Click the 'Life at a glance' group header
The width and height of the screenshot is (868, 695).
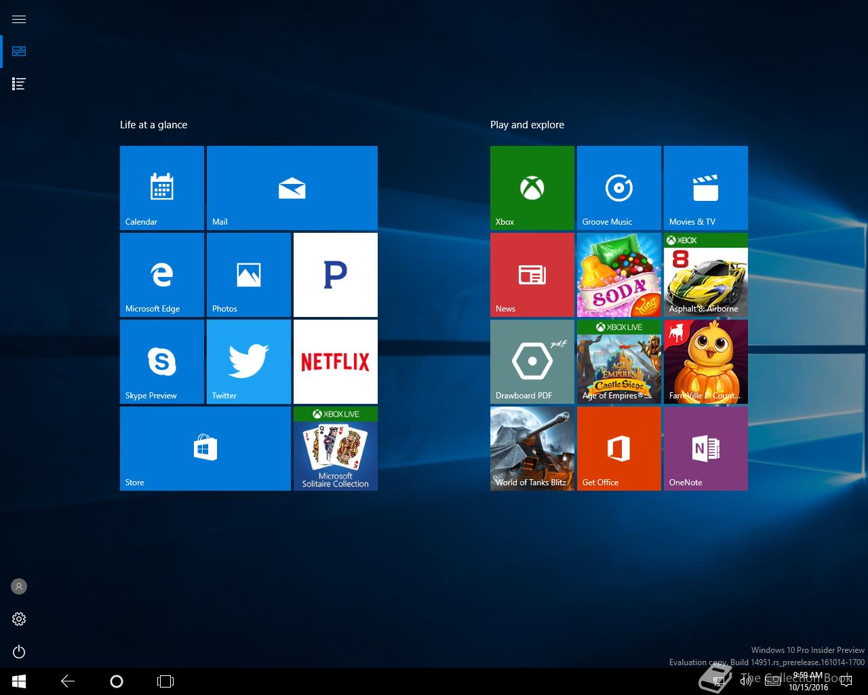pos(153,125)
